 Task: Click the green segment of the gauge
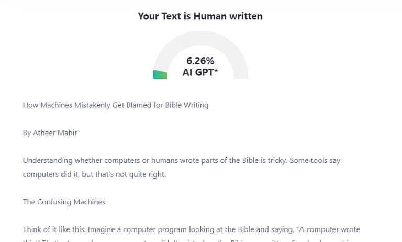tap(160, 74)
